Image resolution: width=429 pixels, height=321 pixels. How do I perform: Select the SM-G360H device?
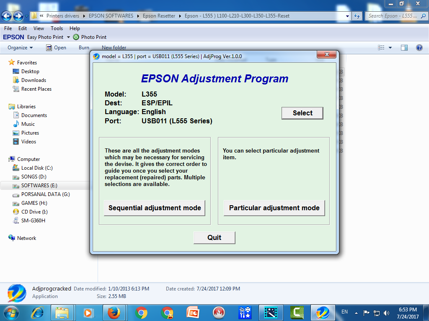click(33, 220)
